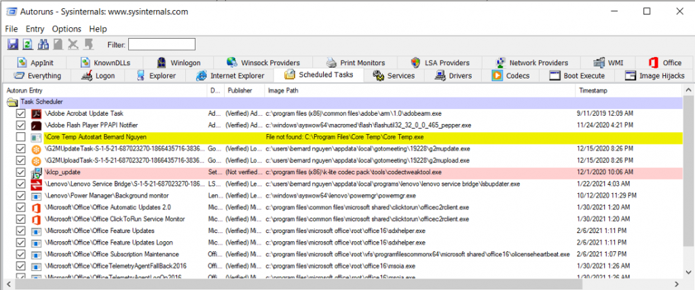This screenshot has height=290, width=695.
Task: Click the Adobe Acrobat Update Task icon
Action: [36, 114]
